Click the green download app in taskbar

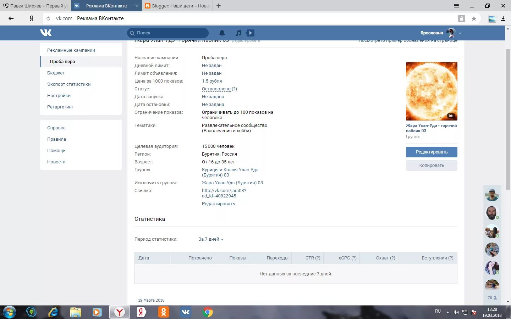pos(32,312)
